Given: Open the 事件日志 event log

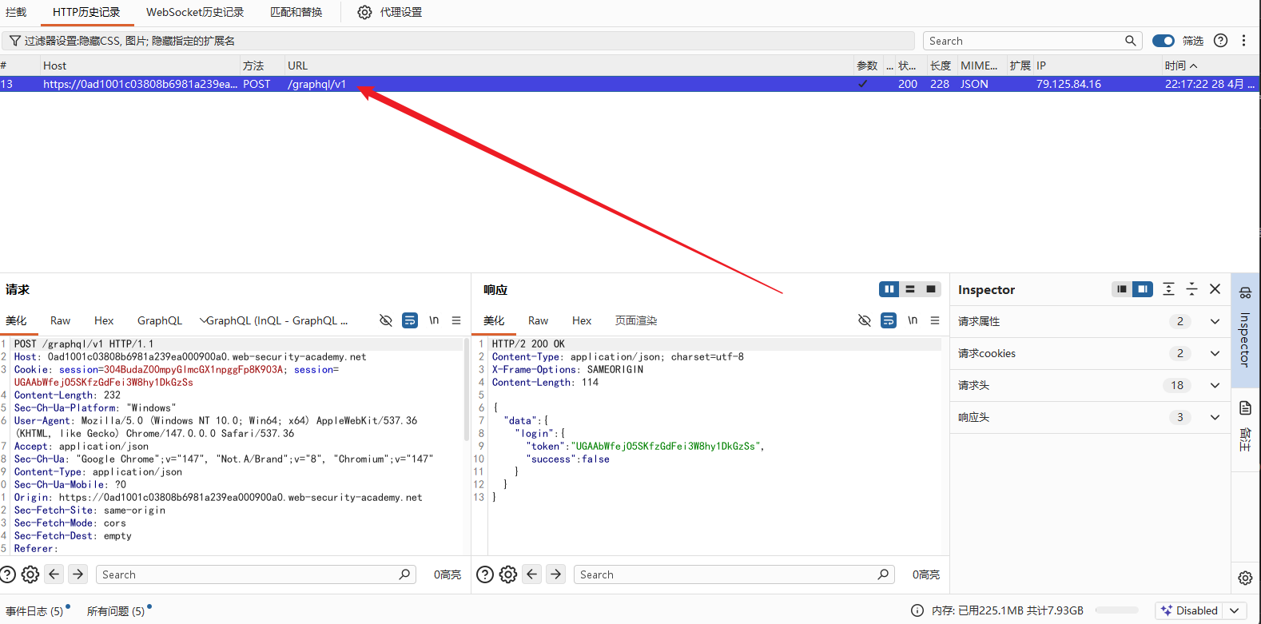Looking at the screenshot, I should 34,611.
